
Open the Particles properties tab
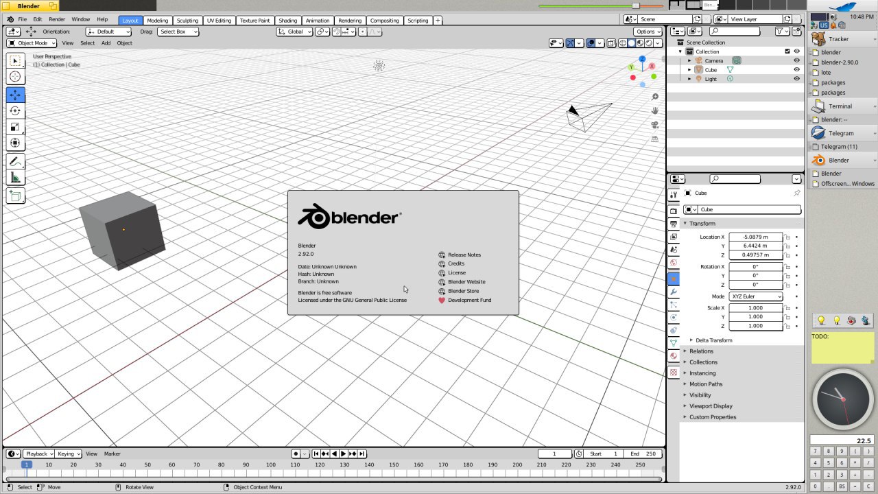pos(674,304)
